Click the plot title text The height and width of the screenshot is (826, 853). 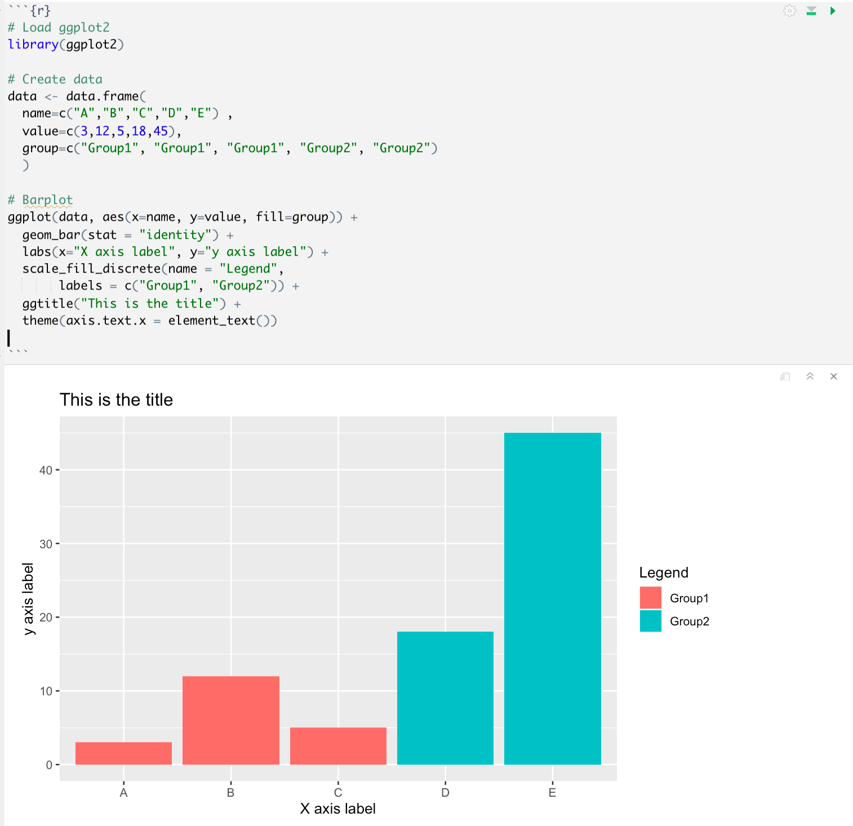(117, 400)
